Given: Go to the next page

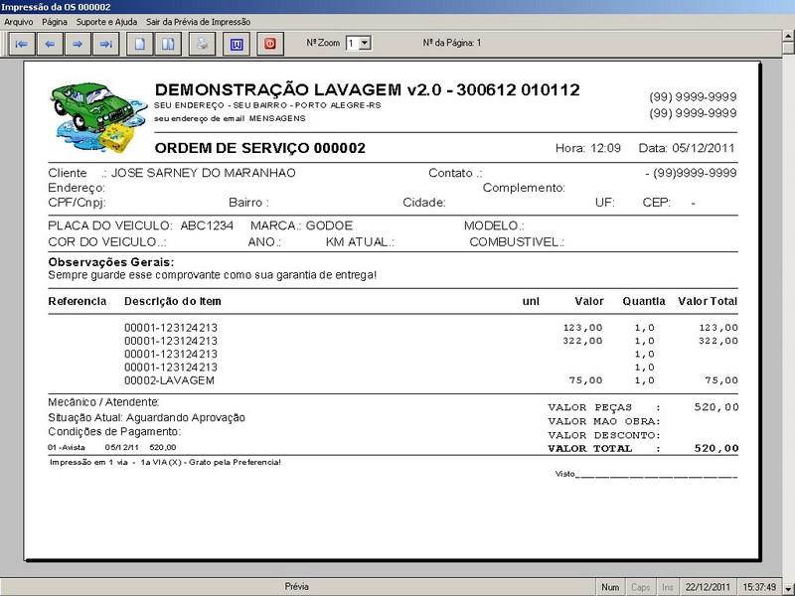Looking at the screenshot, I should [x=78, y=44].
